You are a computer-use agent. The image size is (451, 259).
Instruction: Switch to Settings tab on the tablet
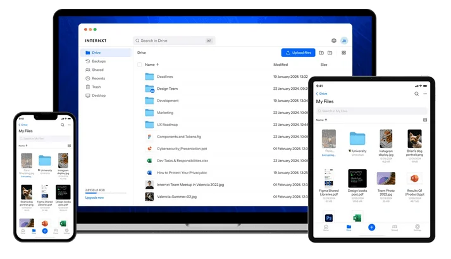pyautogui.click(x=417, y=228)
